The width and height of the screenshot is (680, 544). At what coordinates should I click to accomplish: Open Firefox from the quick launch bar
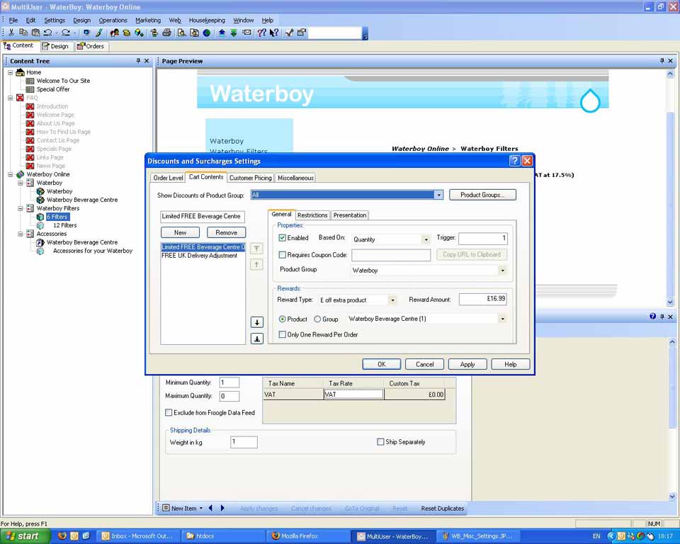(62, 536)
